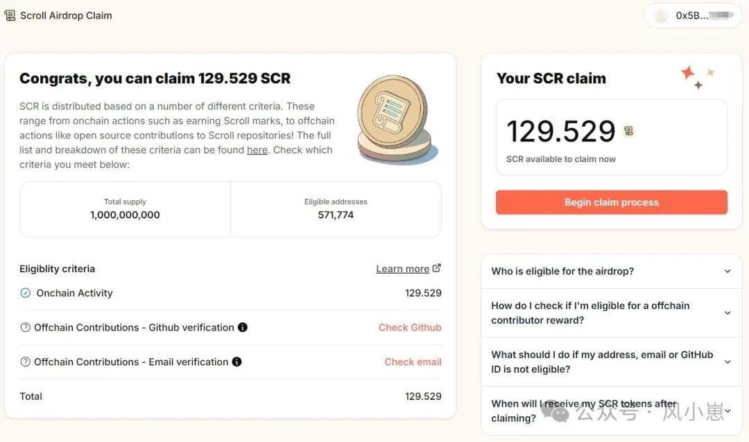The width and height of the screenshot is (749, 442).
Task: Click the green checkmark next to Onchain Activity
Action: coord(26,293)
